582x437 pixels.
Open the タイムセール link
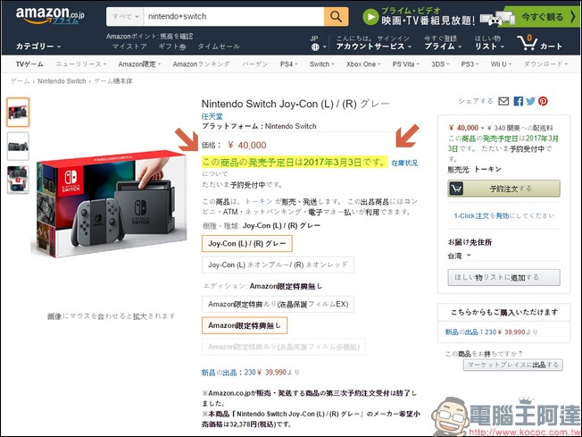pos(218,46)
